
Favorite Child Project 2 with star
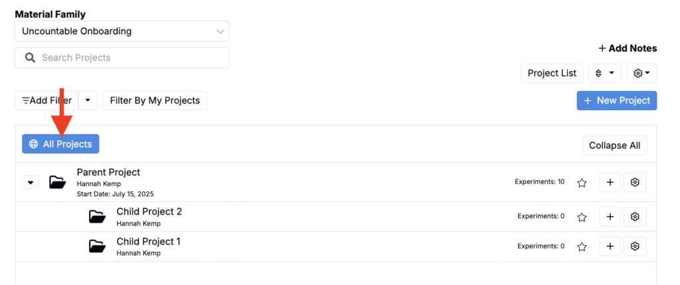[x=582, y=217]
